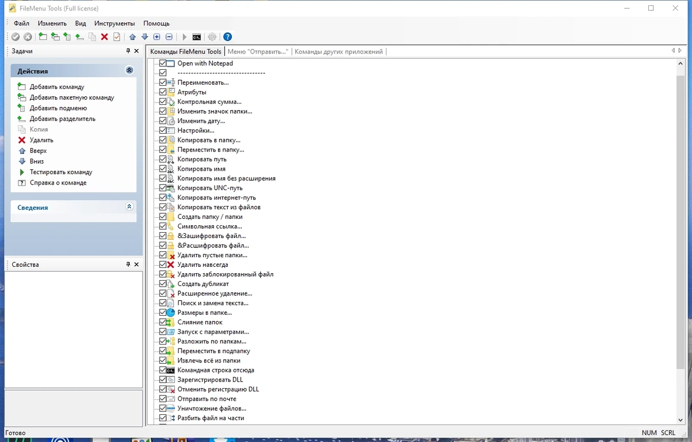
Task: Click scrollbar up arrow of command list
Action: 680,63
